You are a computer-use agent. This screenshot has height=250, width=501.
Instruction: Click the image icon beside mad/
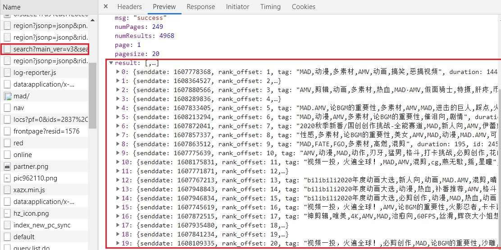point(7,96)
